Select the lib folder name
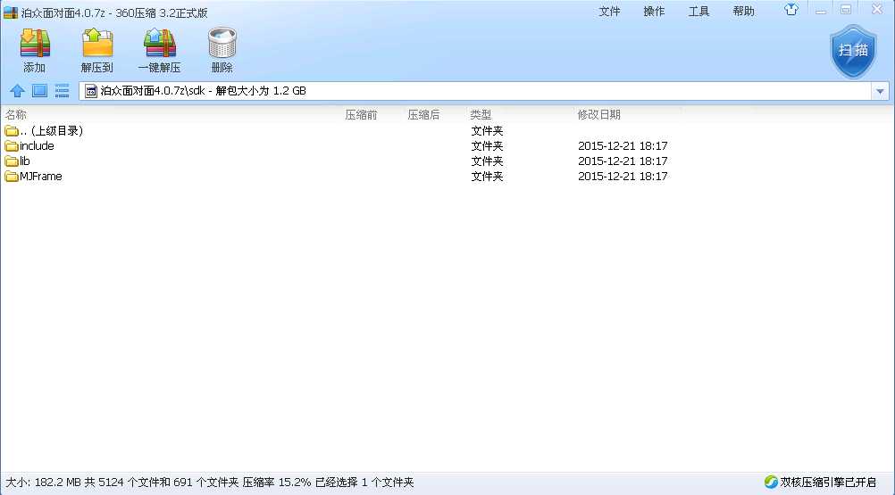The height and width of the screenshot is (495, 895). click(x=24, y=161)
